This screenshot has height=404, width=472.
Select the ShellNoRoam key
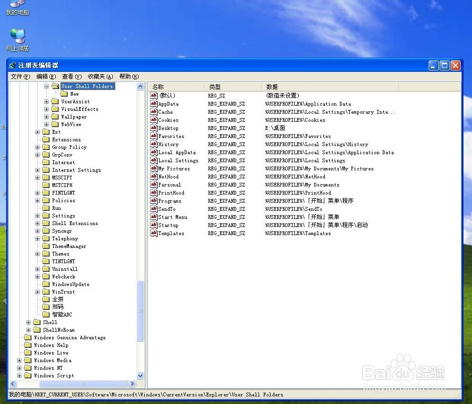tap(59, 330)
